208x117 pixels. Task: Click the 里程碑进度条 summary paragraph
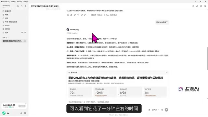[x=117, y=57]
